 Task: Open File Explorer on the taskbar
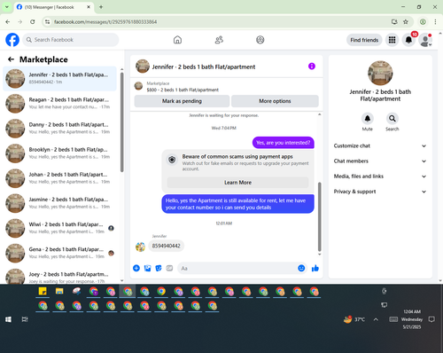click(x=59, y=291)
